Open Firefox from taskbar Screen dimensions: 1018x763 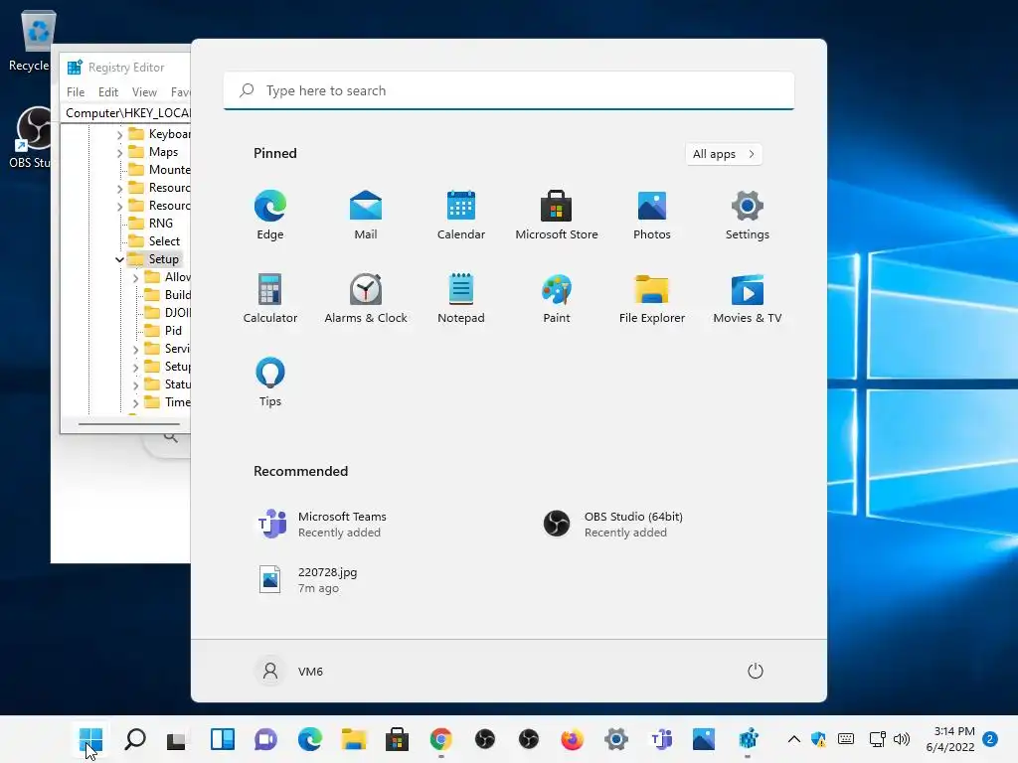point(572,739)
